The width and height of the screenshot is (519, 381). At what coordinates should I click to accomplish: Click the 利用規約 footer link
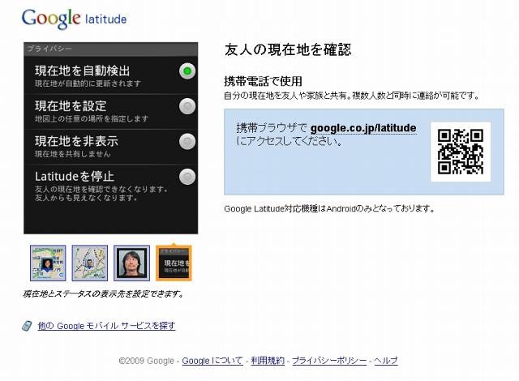point(268,361)
